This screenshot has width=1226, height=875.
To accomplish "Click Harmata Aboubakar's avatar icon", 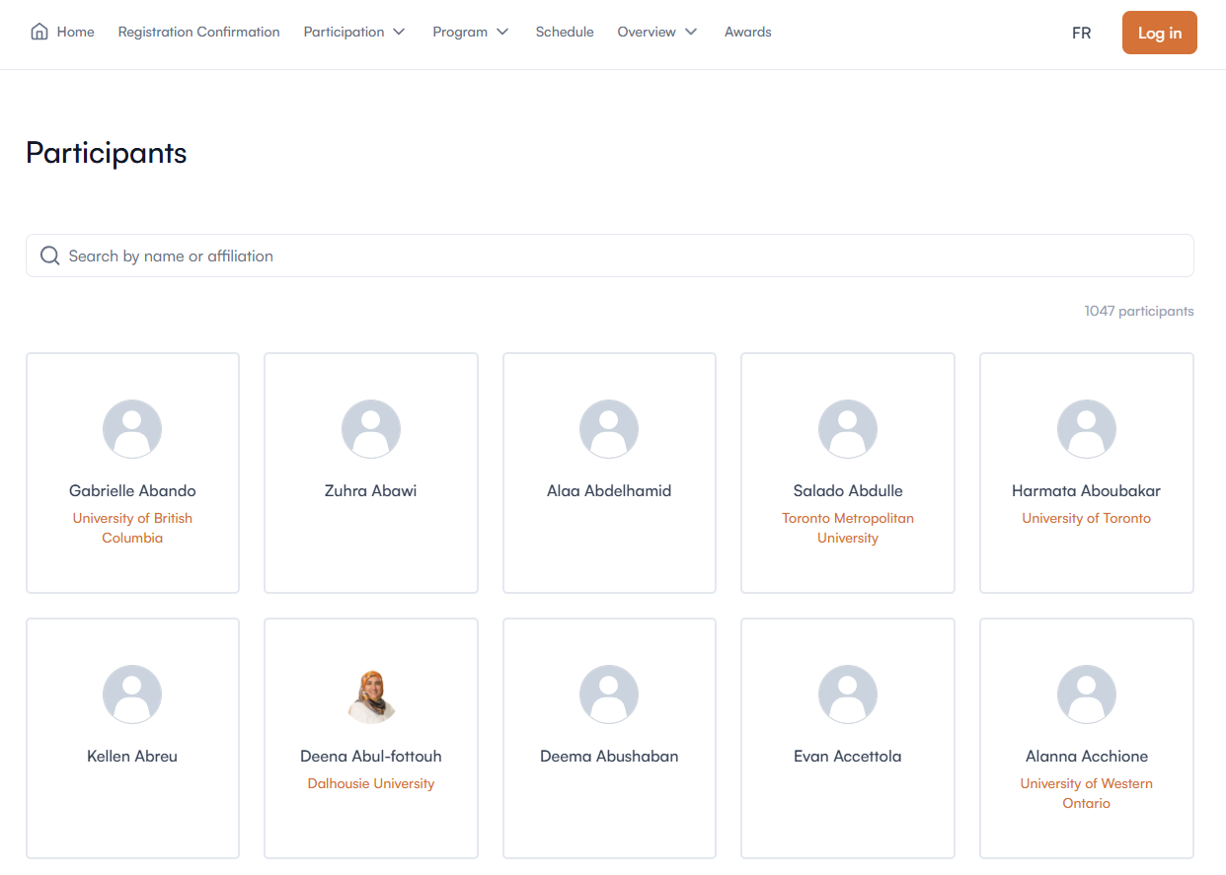I will click(1086, 429).
